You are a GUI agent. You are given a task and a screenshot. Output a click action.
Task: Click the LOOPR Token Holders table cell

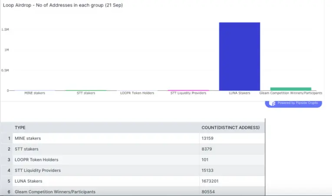106,160
